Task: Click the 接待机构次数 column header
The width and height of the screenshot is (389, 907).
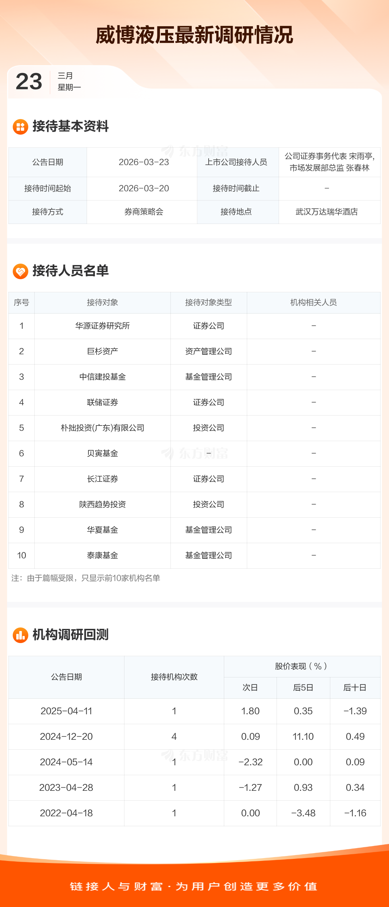Action: click(x=174, y=677)
